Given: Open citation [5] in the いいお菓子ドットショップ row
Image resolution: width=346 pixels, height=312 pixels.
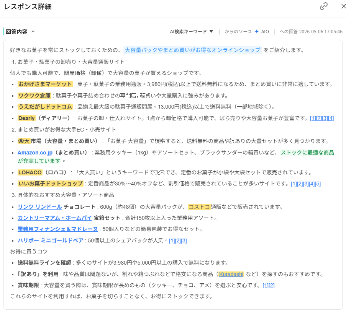Looking at the screenshot, I should pyautogui.click(x=318, y=184).
